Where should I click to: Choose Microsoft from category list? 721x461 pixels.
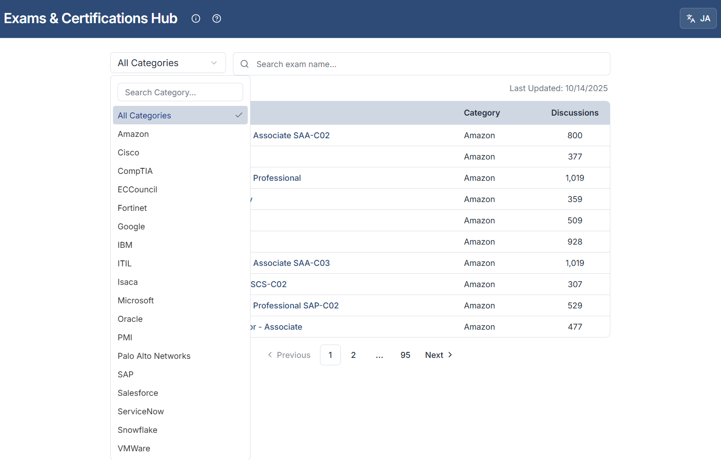click(180, 300)
